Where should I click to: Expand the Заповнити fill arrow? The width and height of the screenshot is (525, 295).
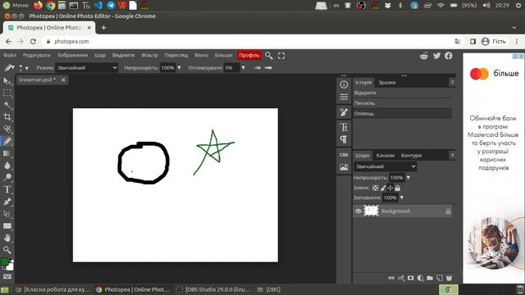click(x=401, y=197)
